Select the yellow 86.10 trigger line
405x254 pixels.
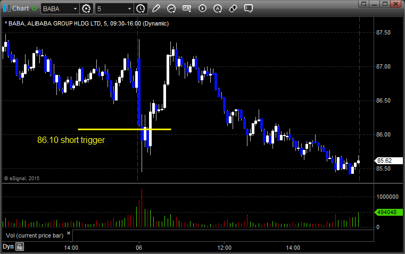[124, 129]
